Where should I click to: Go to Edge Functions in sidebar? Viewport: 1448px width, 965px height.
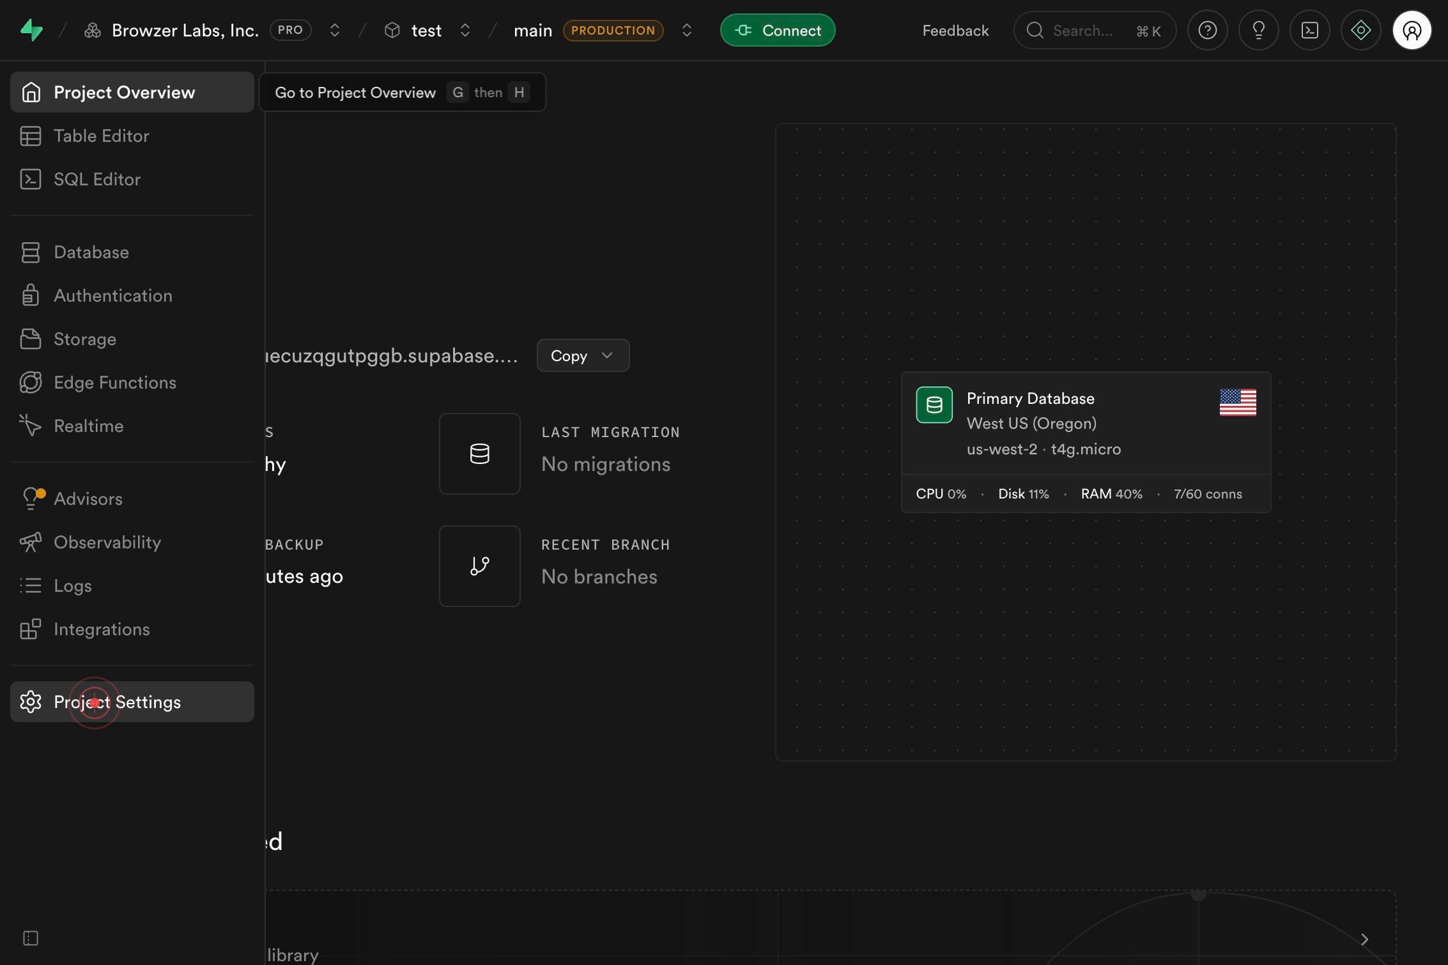(x=132, y=382)
